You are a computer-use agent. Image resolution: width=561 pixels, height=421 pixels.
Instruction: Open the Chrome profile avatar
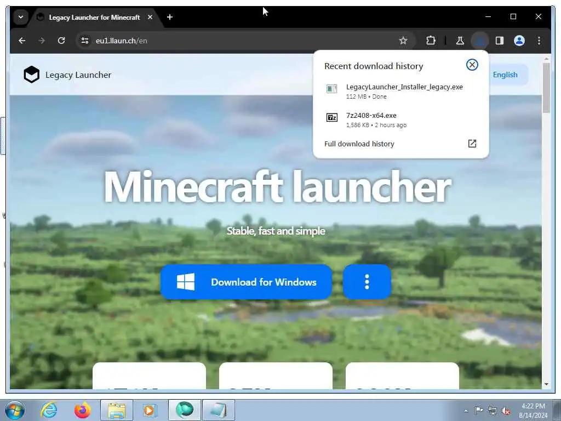pyautogui.click(x=519, y=41)
